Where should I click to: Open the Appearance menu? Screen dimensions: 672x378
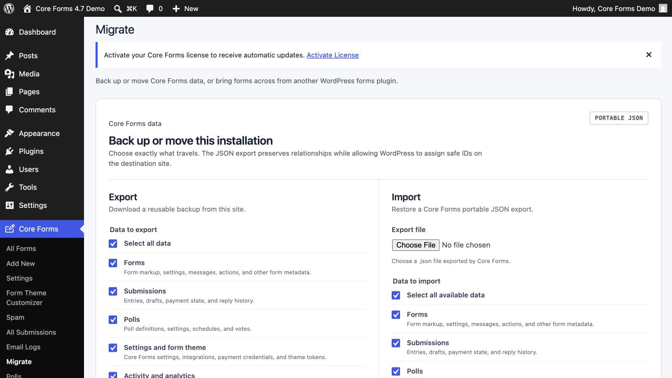point(39,133)
